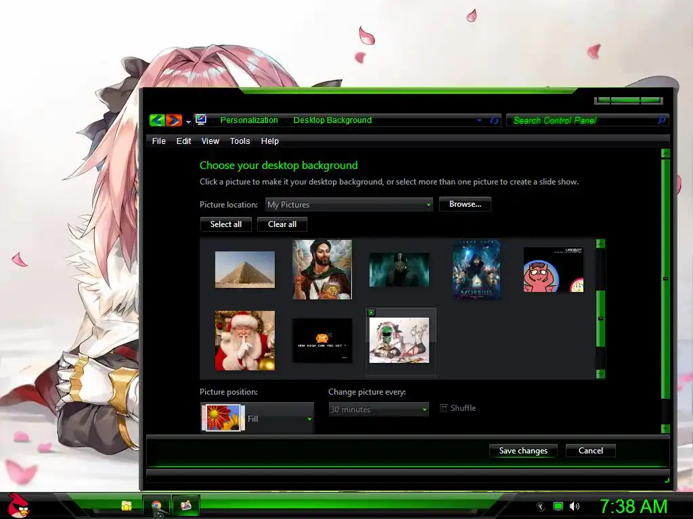Click the green network monitor tray icon
This screenshot has width=693, height=519.
tap(558, 506)
